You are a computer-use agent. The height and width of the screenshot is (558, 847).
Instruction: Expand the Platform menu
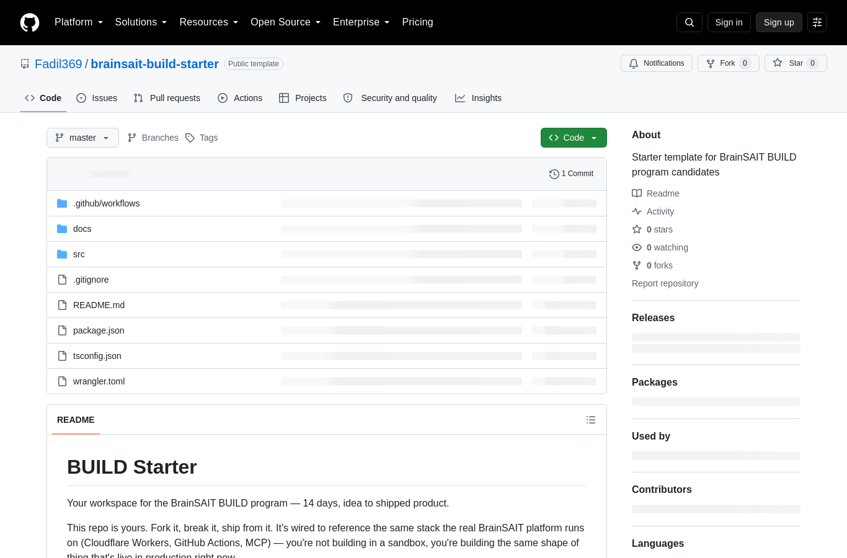click(79, 22)
